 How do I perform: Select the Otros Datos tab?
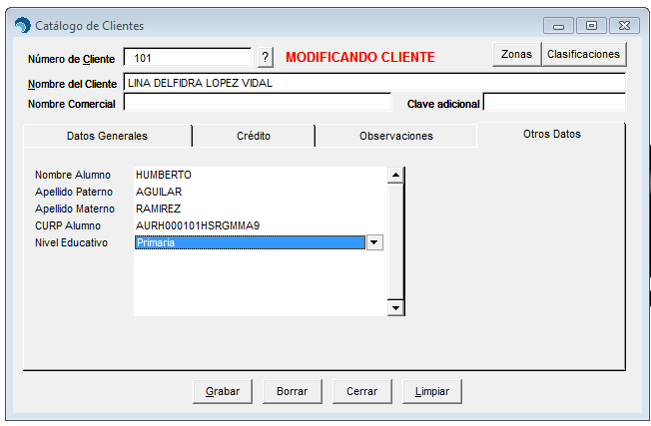tap(551, 134)
